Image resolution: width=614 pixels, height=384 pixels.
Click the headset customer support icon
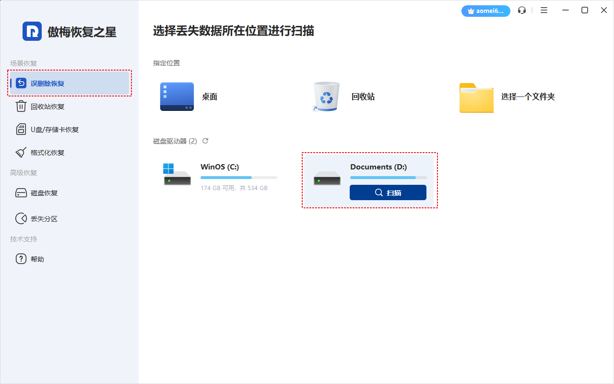tap(522, 10)
